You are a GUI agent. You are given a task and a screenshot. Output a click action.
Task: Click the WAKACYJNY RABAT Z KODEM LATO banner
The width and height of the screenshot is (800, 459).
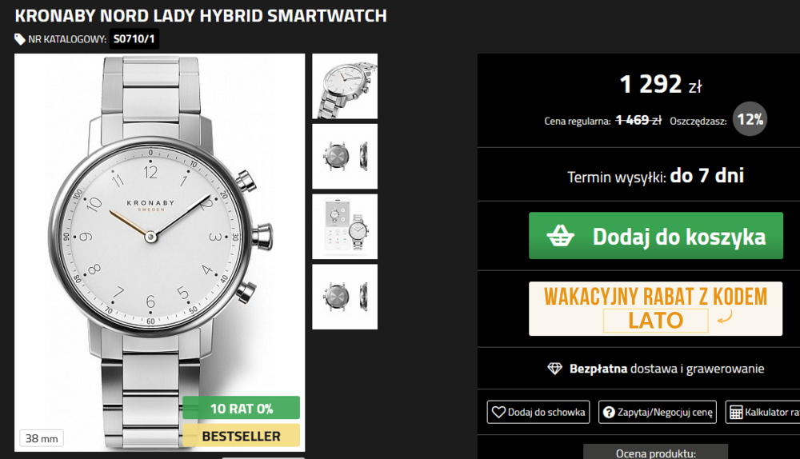(x=656, y=309)
